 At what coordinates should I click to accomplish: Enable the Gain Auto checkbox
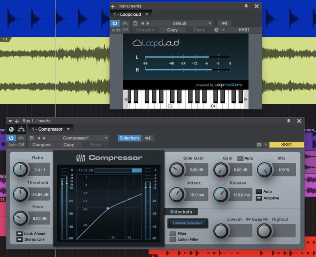(x=240, y=159)
